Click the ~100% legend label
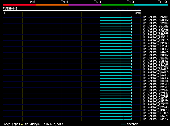 point(162,2)
